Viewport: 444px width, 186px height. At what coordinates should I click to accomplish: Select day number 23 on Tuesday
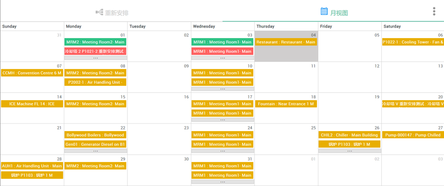click(186, 128)
